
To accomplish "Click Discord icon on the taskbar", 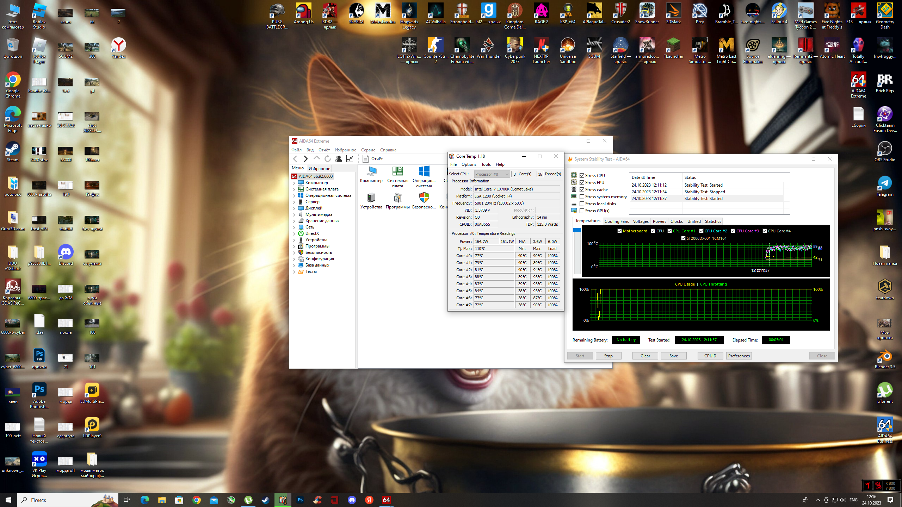I will 352,500.
